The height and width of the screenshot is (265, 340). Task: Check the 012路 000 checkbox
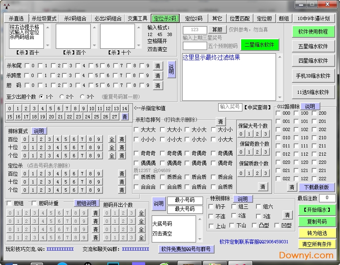(278, 113)
